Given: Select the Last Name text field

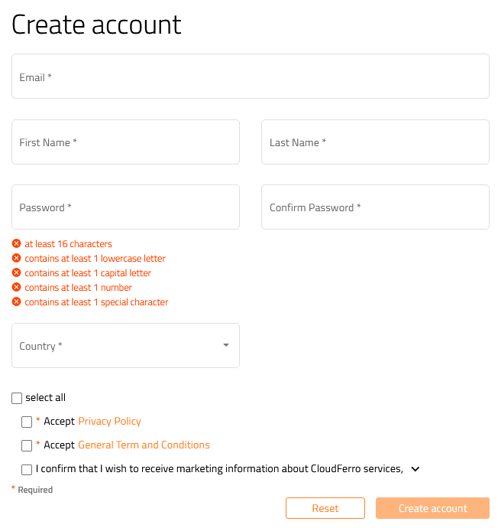Looking at the screenshot, I should tap(375, 142).
